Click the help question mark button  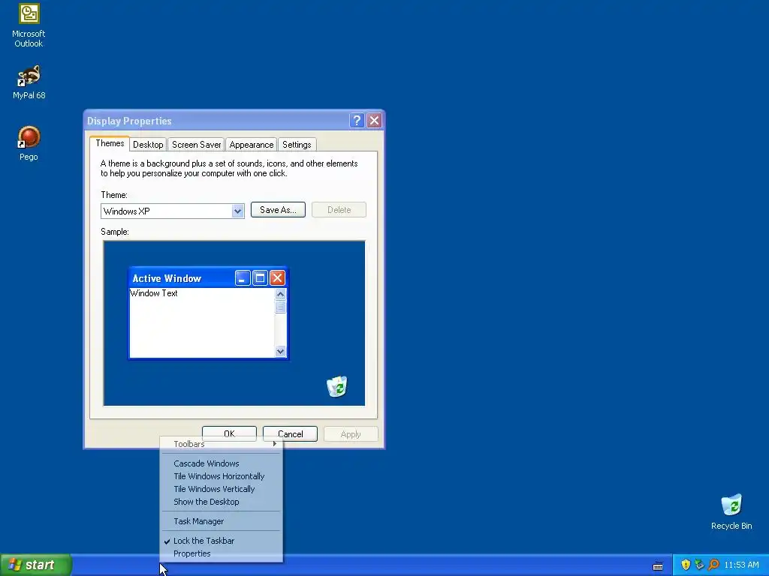tap(357, 121)
